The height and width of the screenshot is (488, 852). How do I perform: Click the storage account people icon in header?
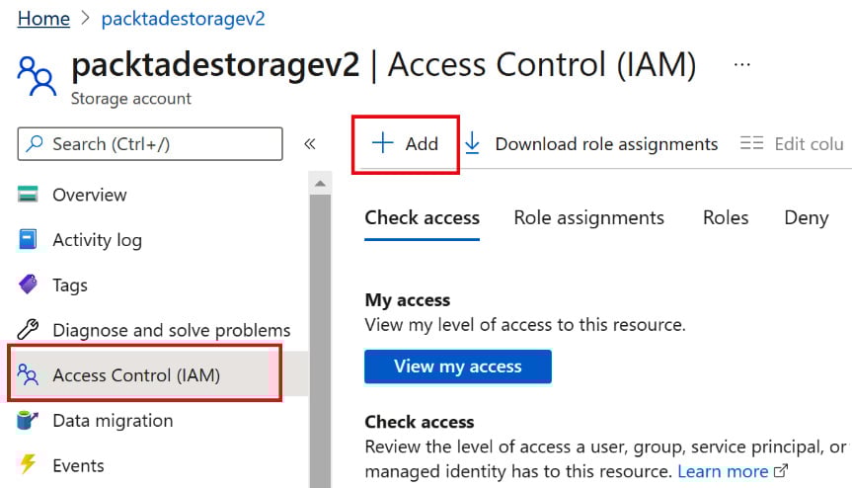(38, 76)
